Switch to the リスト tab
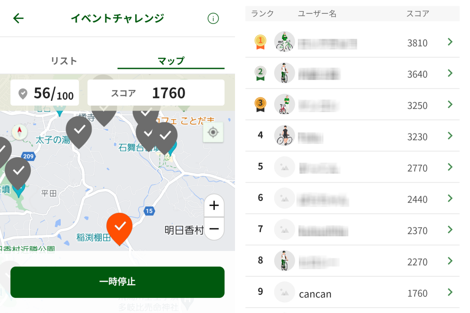Viewport: 470px width, 313px height. point(64,61)
